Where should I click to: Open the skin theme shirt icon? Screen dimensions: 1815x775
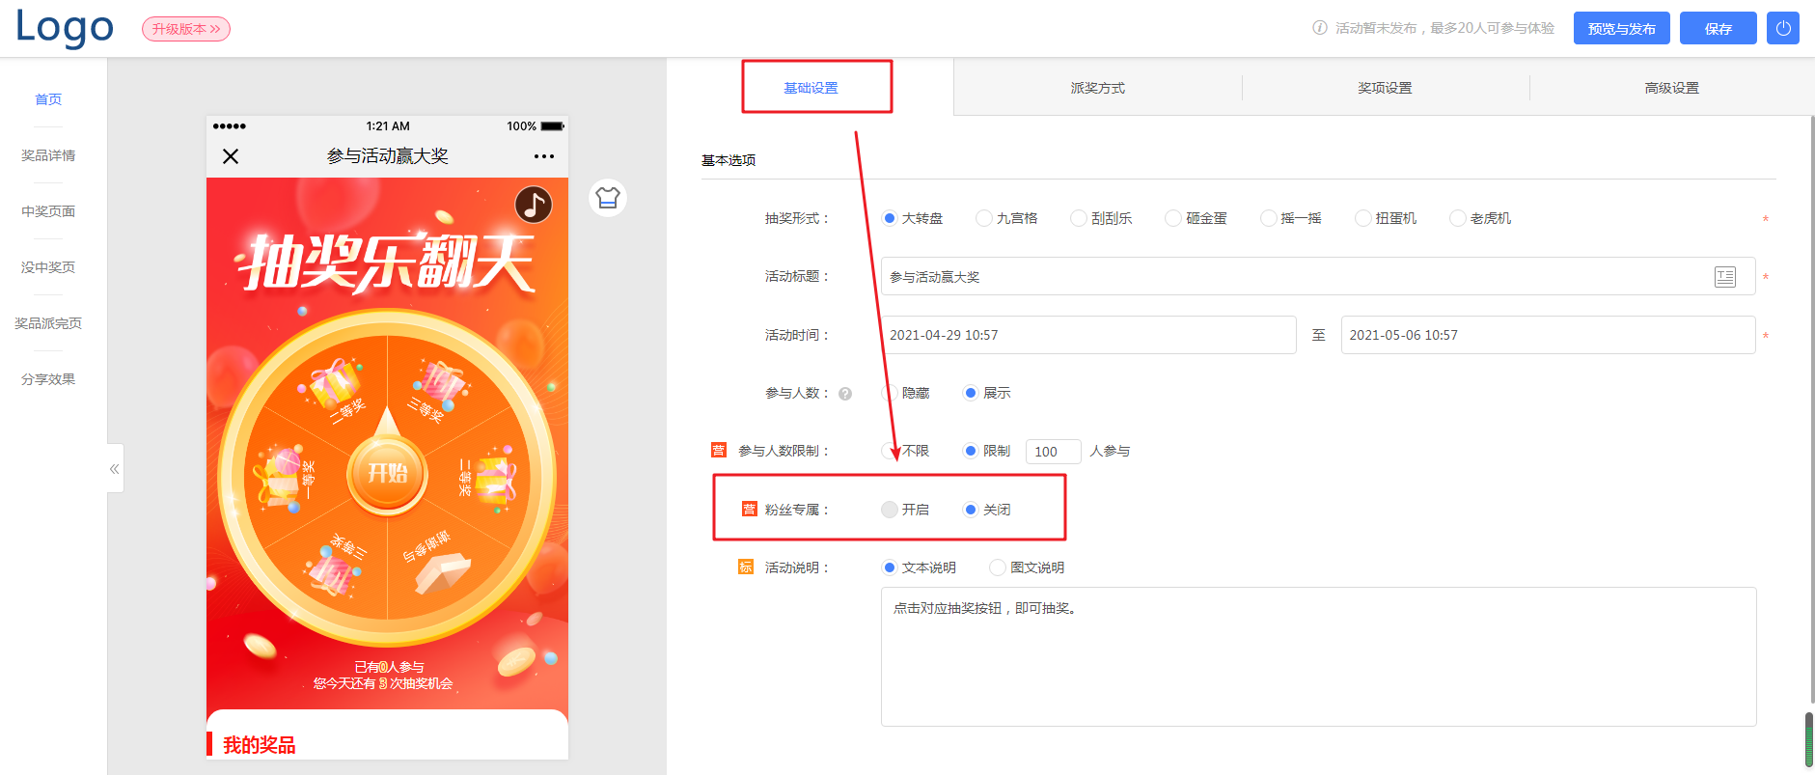pos(608,198)
